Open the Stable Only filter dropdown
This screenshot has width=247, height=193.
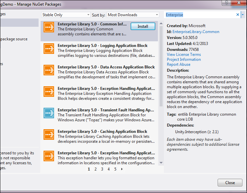click(x=66, y=15)
